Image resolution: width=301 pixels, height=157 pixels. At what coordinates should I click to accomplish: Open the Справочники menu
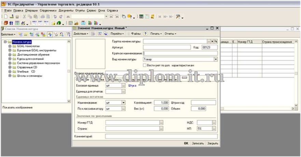(x=48, y=11)
